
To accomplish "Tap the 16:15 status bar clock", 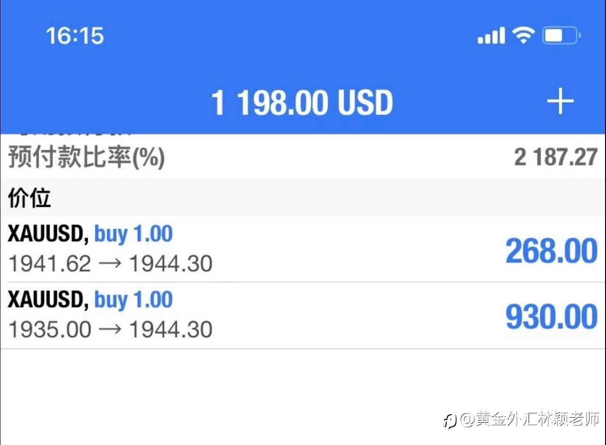I will click(x=75, y=36).
